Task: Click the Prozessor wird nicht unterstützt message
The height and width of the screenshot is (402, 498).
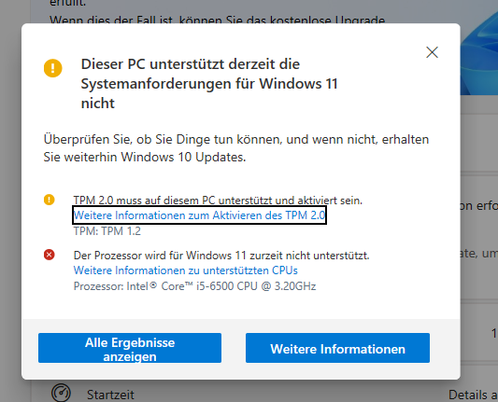Action: coord(221,256)
